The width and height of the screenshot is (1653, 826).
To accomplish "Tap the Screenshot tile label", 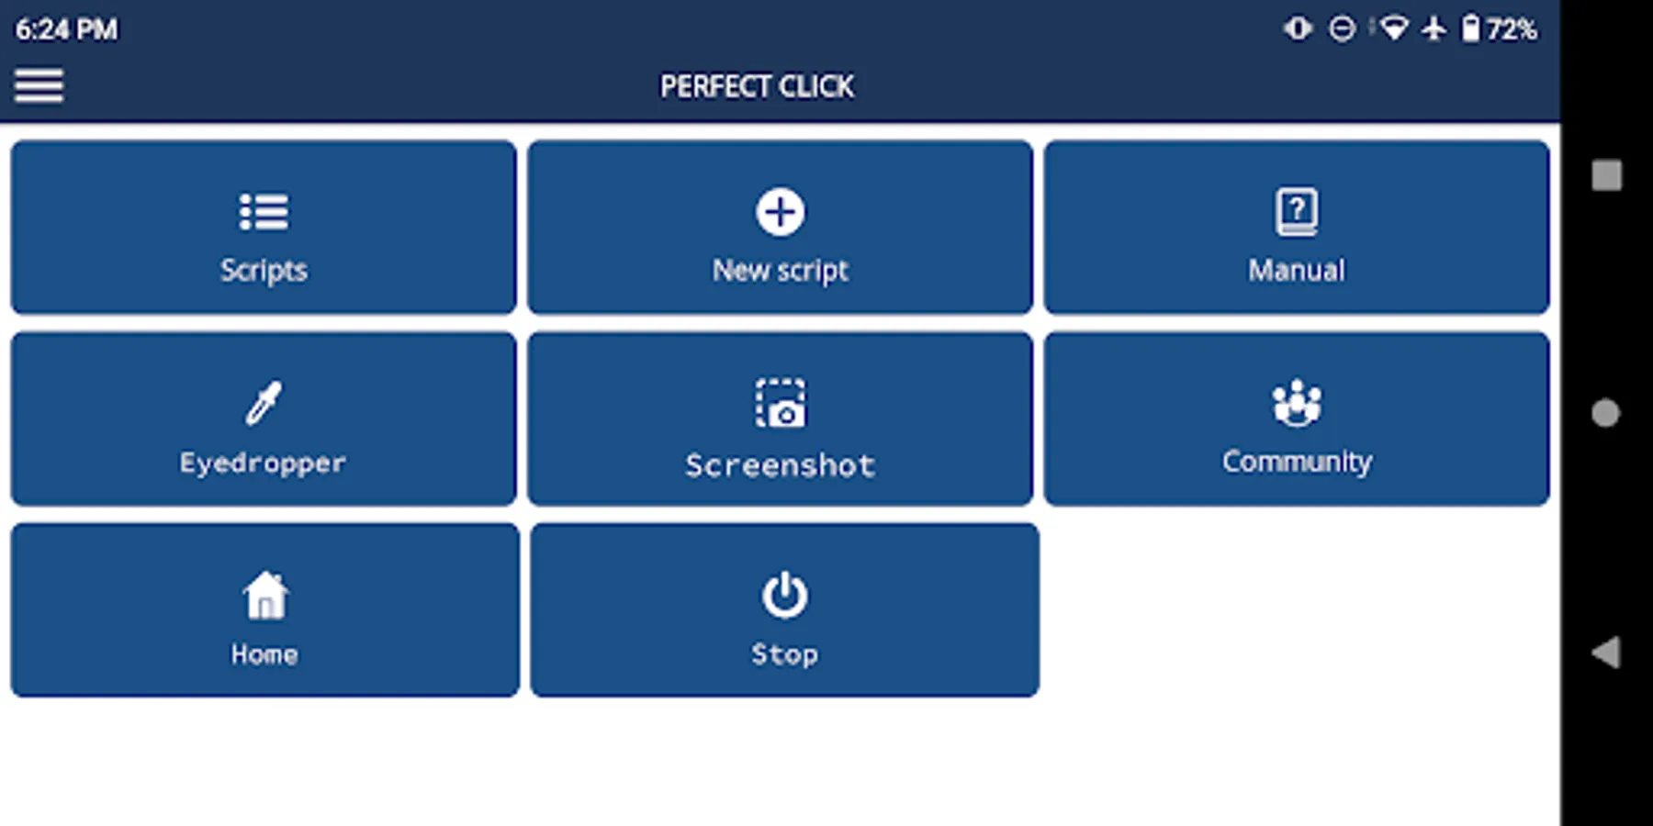I will click(x=781, y=465).
